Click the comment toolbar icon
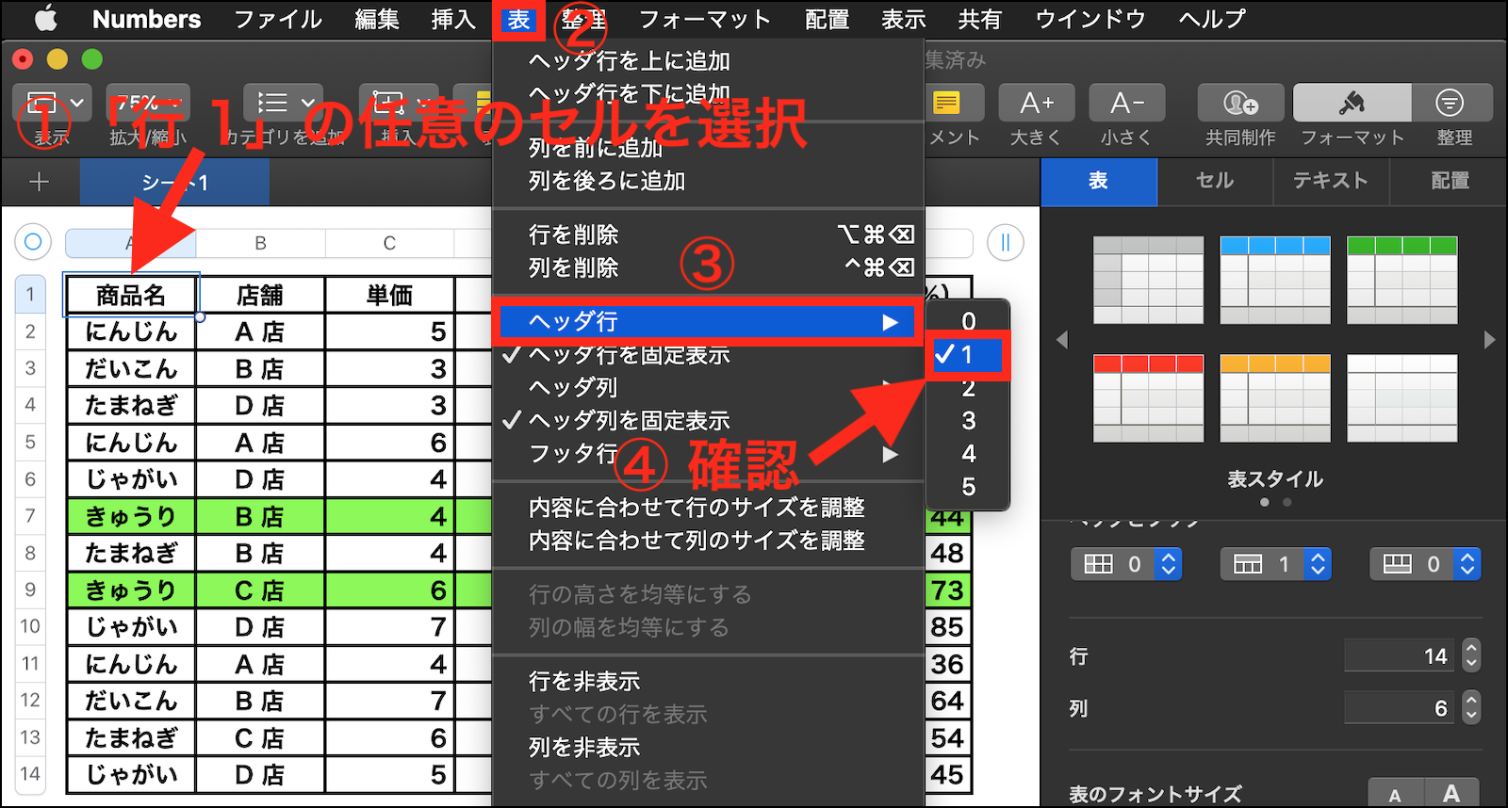The image size is (1508, 808). point(947,103)
